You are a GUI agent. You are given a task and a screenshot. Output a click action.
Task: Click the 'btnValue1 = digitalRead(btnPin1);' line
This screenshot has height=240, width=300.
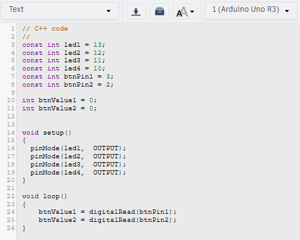(107, 212)
